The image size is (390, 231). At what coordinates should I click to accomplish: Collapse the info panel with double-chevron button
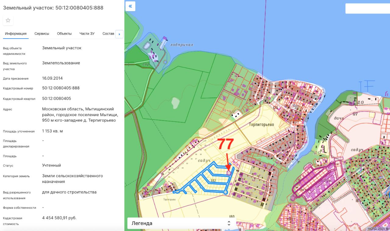[x=130, y=6]
